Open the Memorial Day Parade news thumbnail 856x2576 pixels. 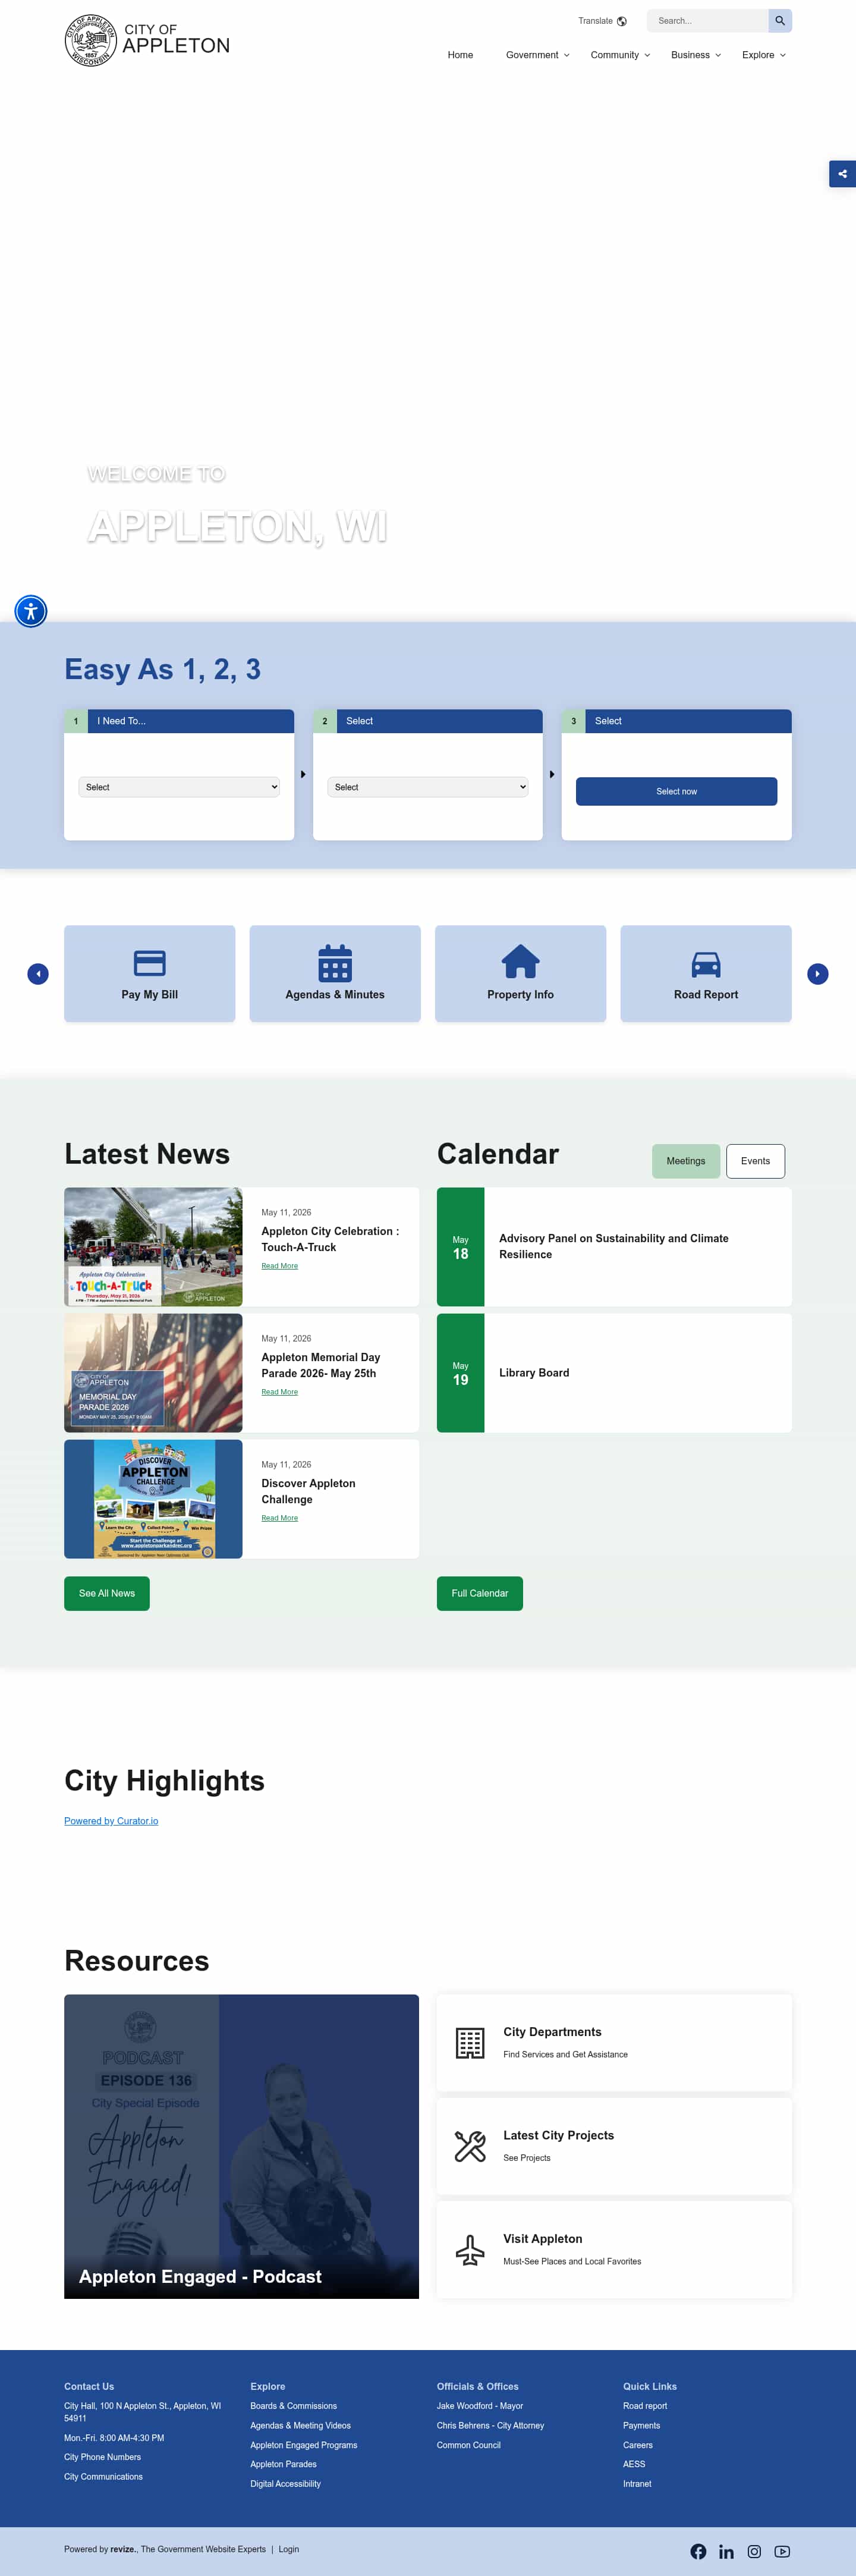click(x=153, y=1373)
